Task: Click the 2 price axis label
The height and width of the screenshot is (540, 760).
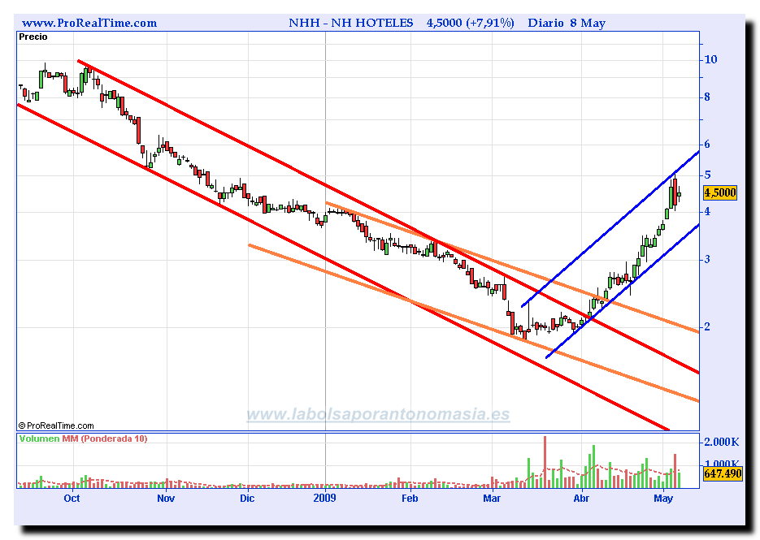Action: [x=707, y=327]
